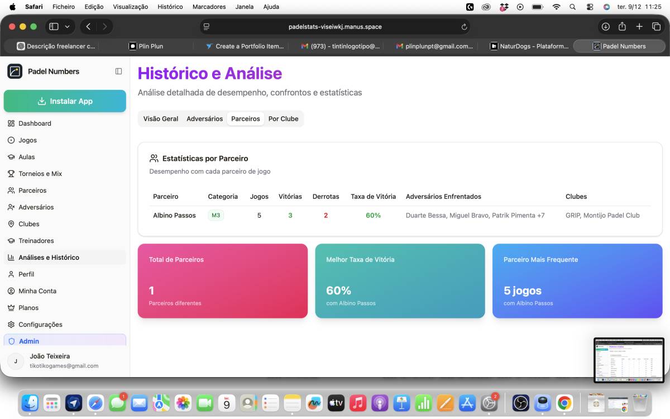Viewport: 670px width, 419px height.
Task: Open a new Safari tab with plus
Action: pyautogui.click(x=639, y=27)
